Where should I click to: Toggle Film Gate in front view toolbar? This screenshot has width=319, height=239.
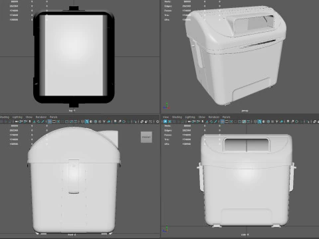[54, 121]
